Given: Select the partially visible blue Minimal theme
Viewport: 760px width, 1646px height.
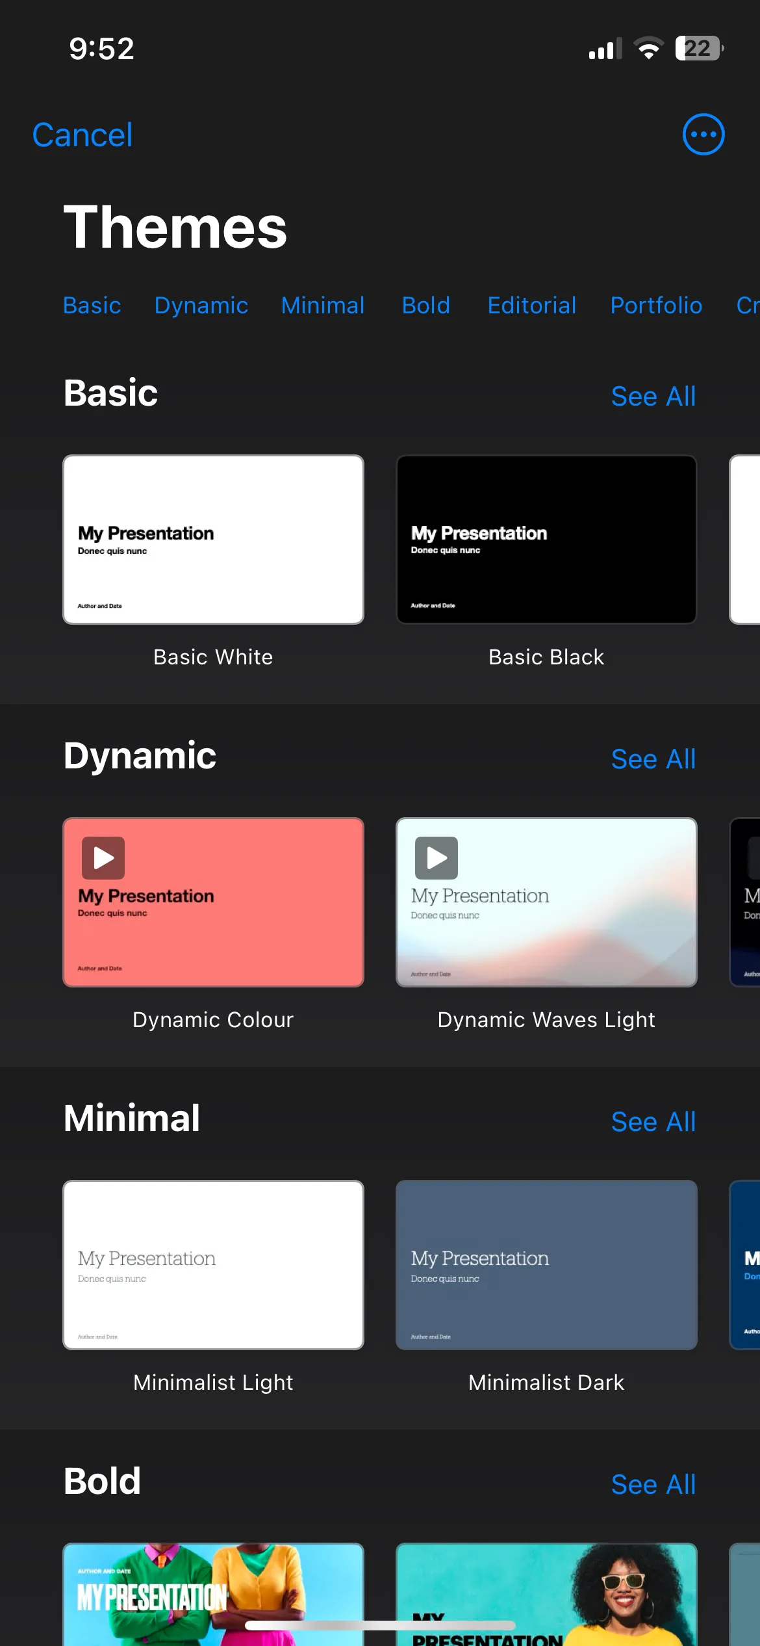Looking at the screenshot, I should click(x=745, y=1265).
